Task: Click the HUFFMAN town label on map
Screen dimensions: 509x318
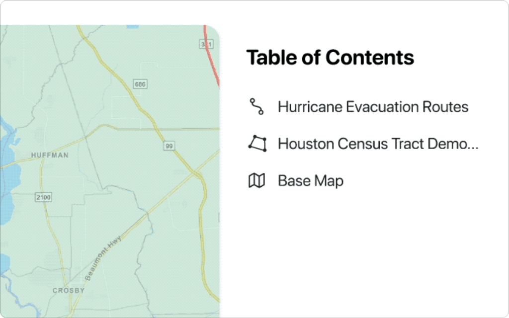Action: click(50, 155)
